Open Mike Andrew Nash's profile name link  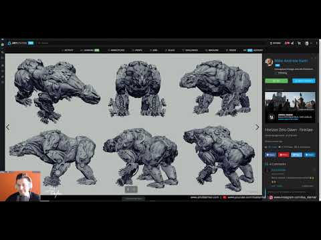pyautogui.click(x=292, y=61)
